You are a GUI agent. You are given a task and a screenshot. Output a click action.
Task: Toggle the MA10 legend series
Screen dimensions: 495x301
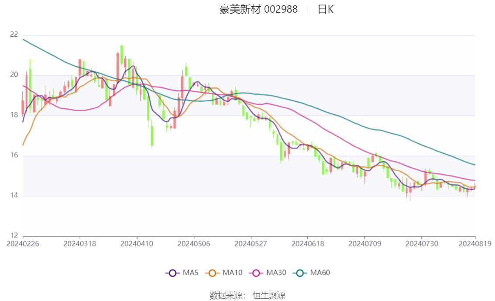pos(224,273)
